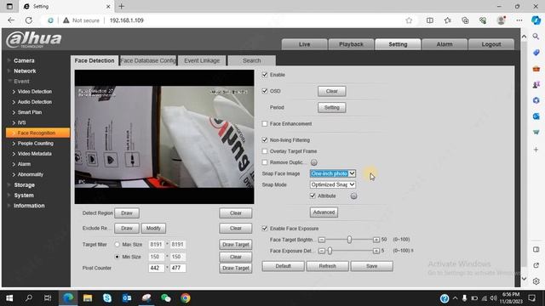The height and width of the screenshot is (306, 545).
Task: Open File Explorer from taskbar
Action: coord(88,298)
